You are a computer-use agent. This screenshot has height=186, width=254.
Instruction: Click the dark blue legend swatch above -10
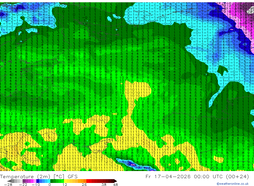38,181
